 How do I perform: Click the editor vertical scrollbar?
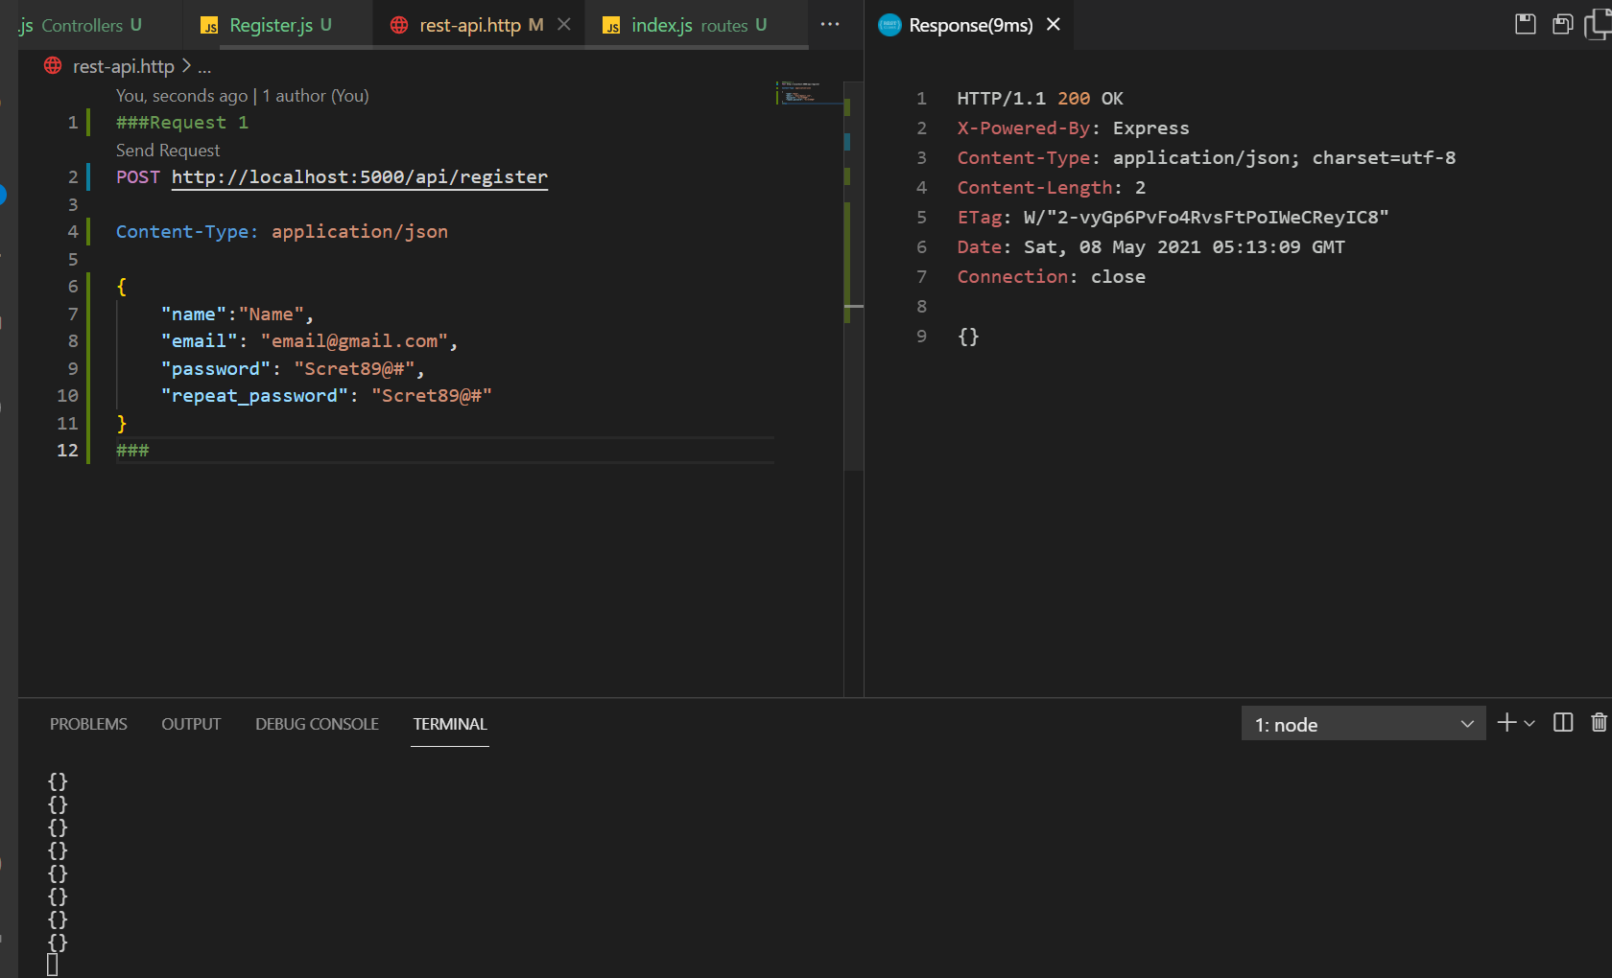[x=854, y=278]
